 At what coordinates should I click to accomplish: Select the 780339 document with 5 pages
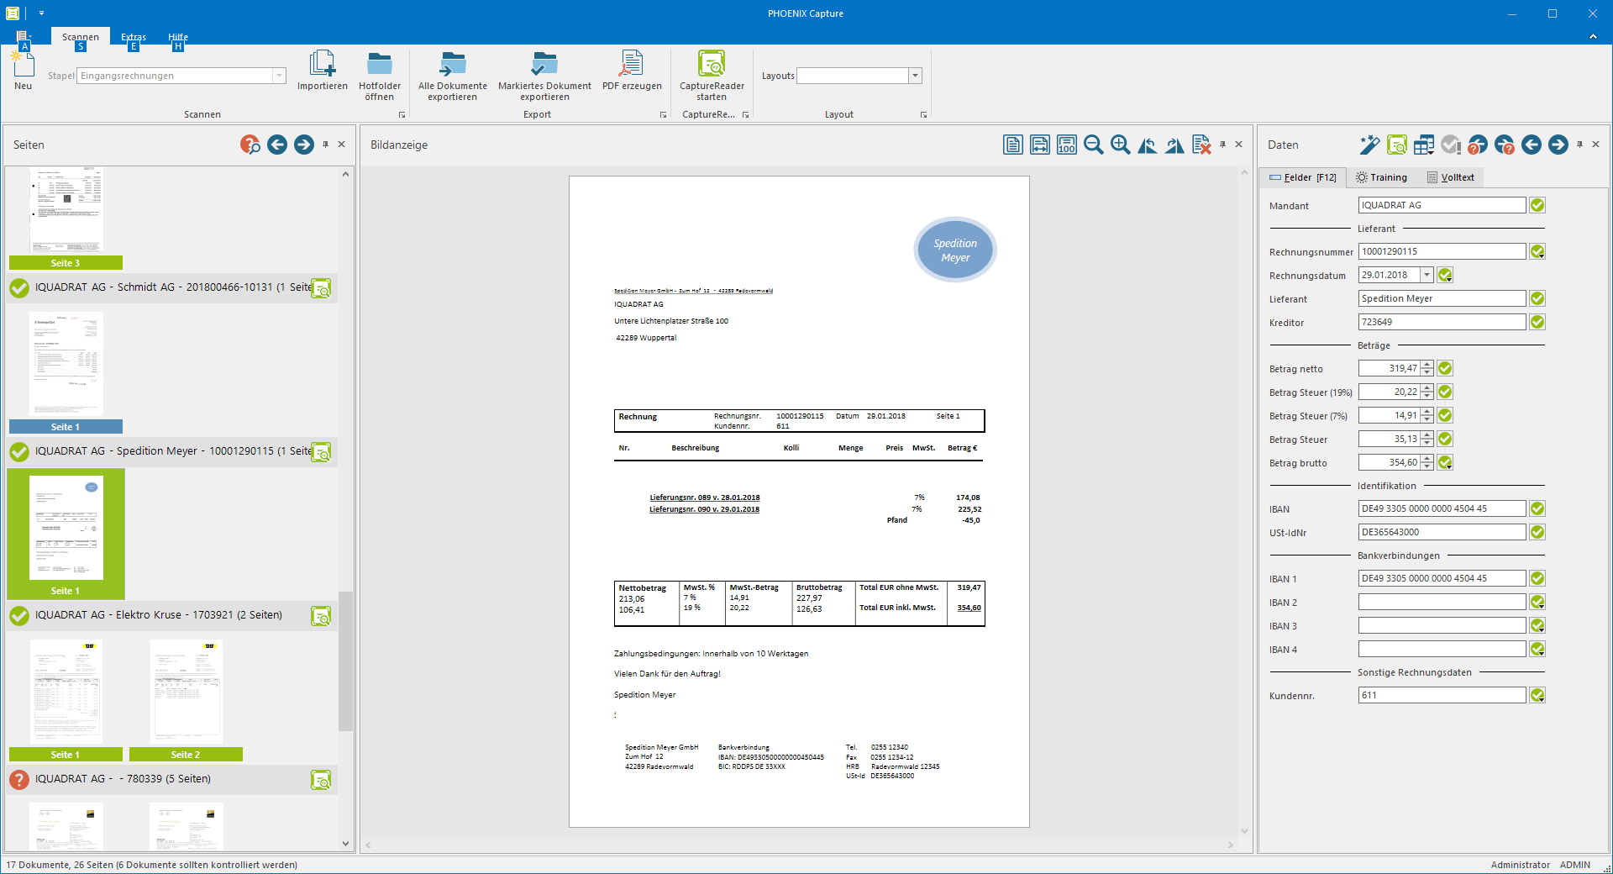(x=171, y=779)
